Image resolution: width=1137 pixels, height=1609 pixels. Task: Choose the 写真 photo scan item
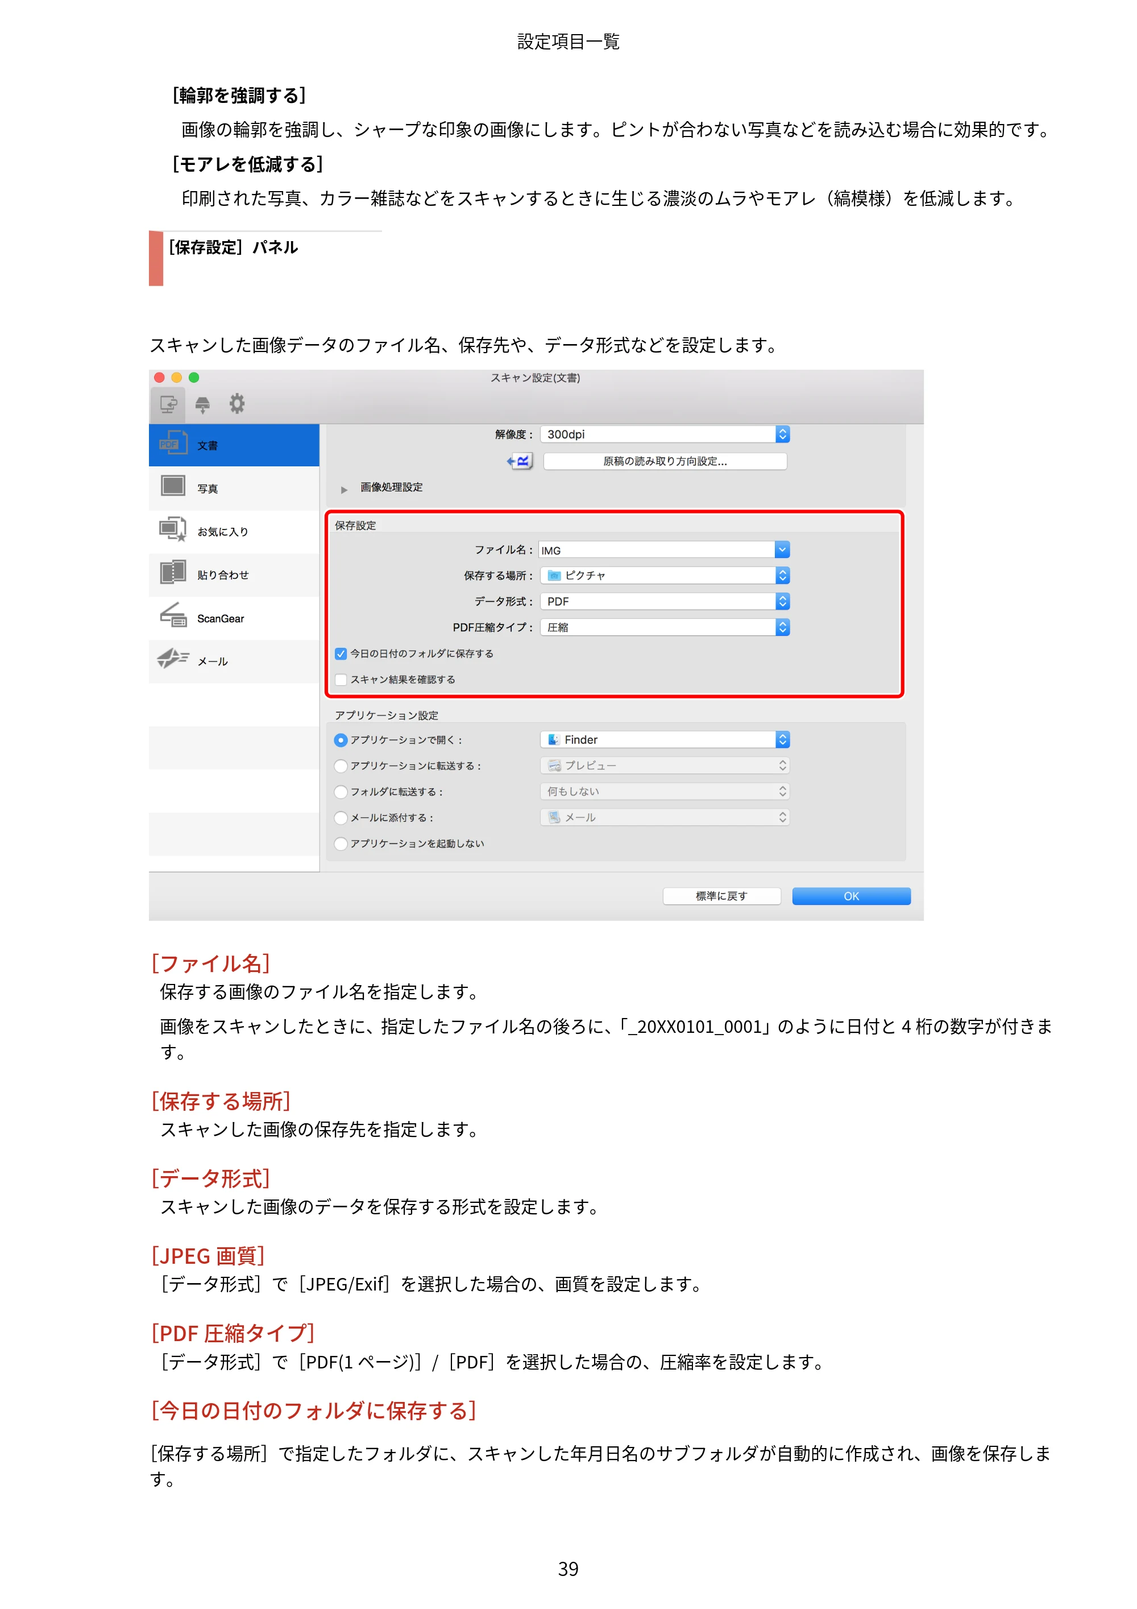[234, 489]
